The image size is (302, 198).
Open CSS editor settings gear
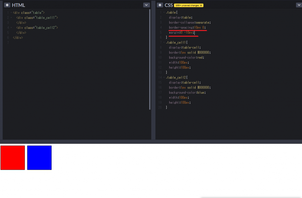pos(160,5)
